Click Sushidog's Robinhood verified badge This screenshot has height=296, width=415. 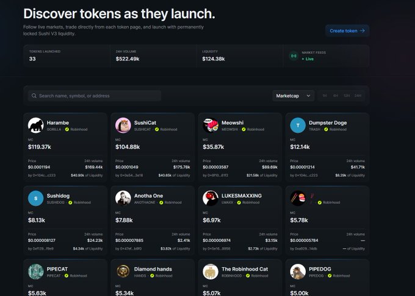click(70, 203)
